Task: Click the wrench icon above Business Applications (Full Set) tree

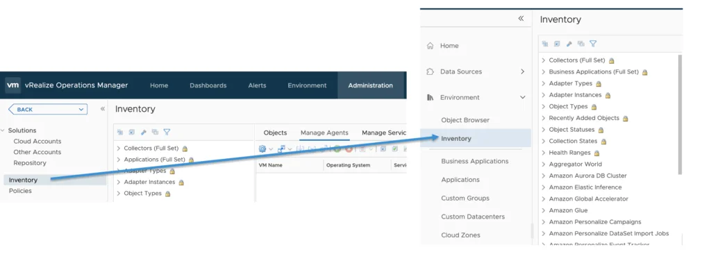Action: point(569,44)
